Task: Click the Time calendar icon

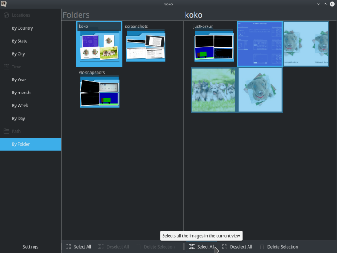Action: point(6,67)
